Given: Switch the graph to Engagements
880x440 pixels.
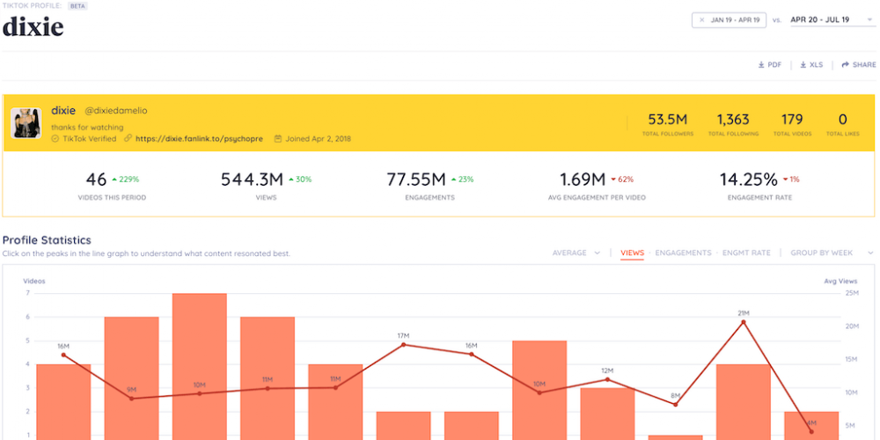Looking at the screenshot, I should [x=683, y=253].
